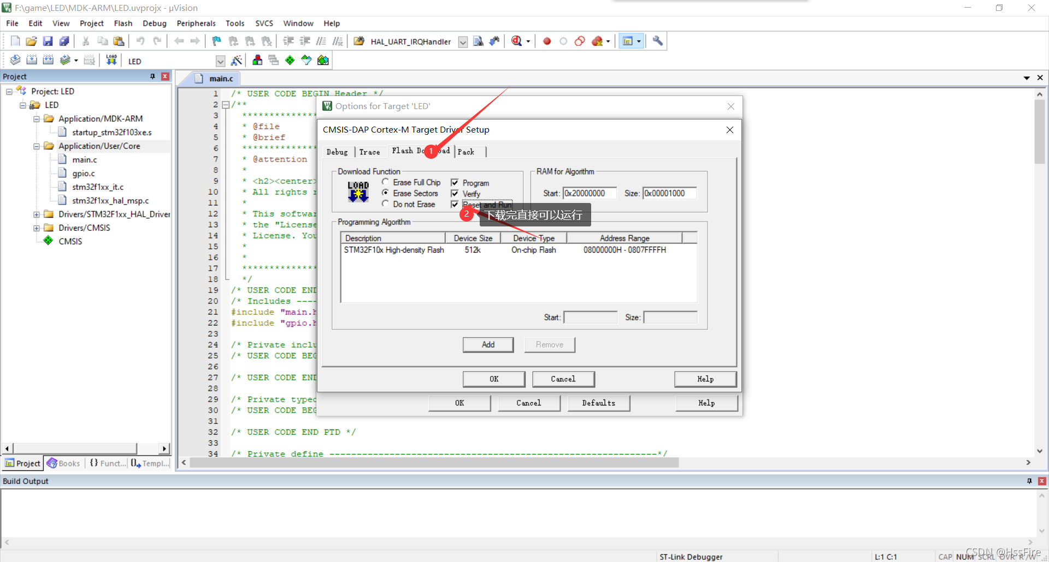Open Configuration with the wrench icon

point(658,41)
